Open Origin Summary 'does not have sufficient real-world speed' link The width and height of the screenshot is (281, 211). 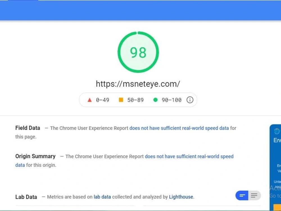189,156
